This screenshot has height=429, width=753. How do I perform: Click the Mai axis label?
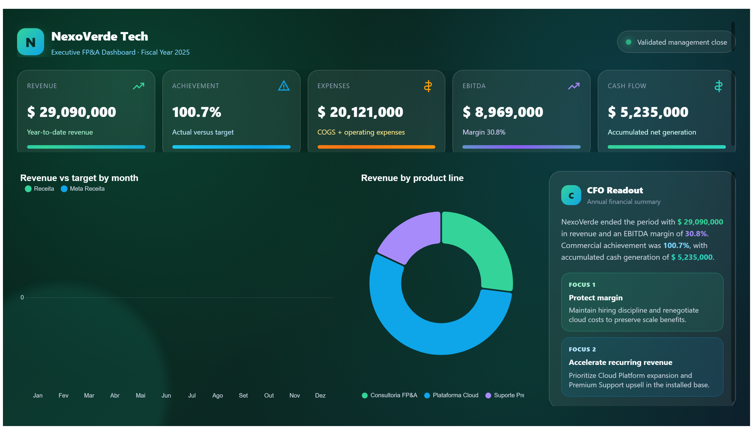(140, 396)
